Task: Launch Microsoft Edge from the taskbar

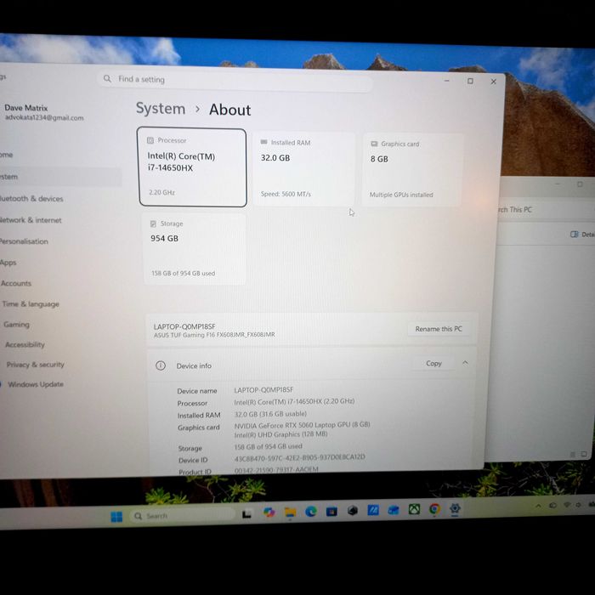Action: [x=311, y=512]
